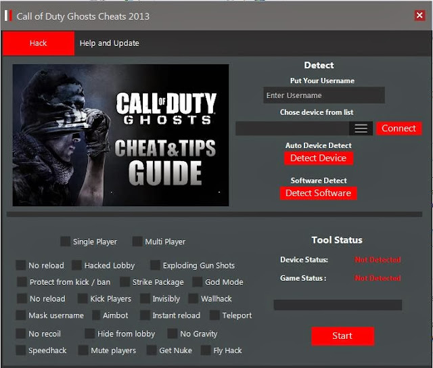Tick the Mute players checkbox
Image resolution: width=433 pixels, height=368 pixels.
[83, 350]
